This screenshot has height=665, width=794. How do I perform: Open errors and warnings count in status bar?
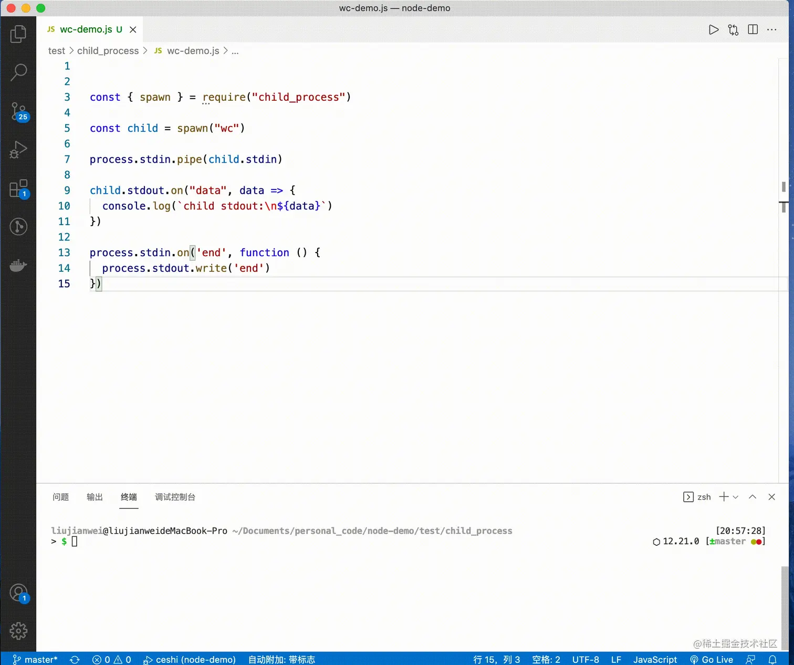[x=111, y=659]
